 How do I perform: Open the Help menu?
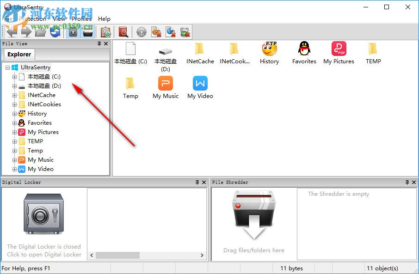(x=104, y=18)
